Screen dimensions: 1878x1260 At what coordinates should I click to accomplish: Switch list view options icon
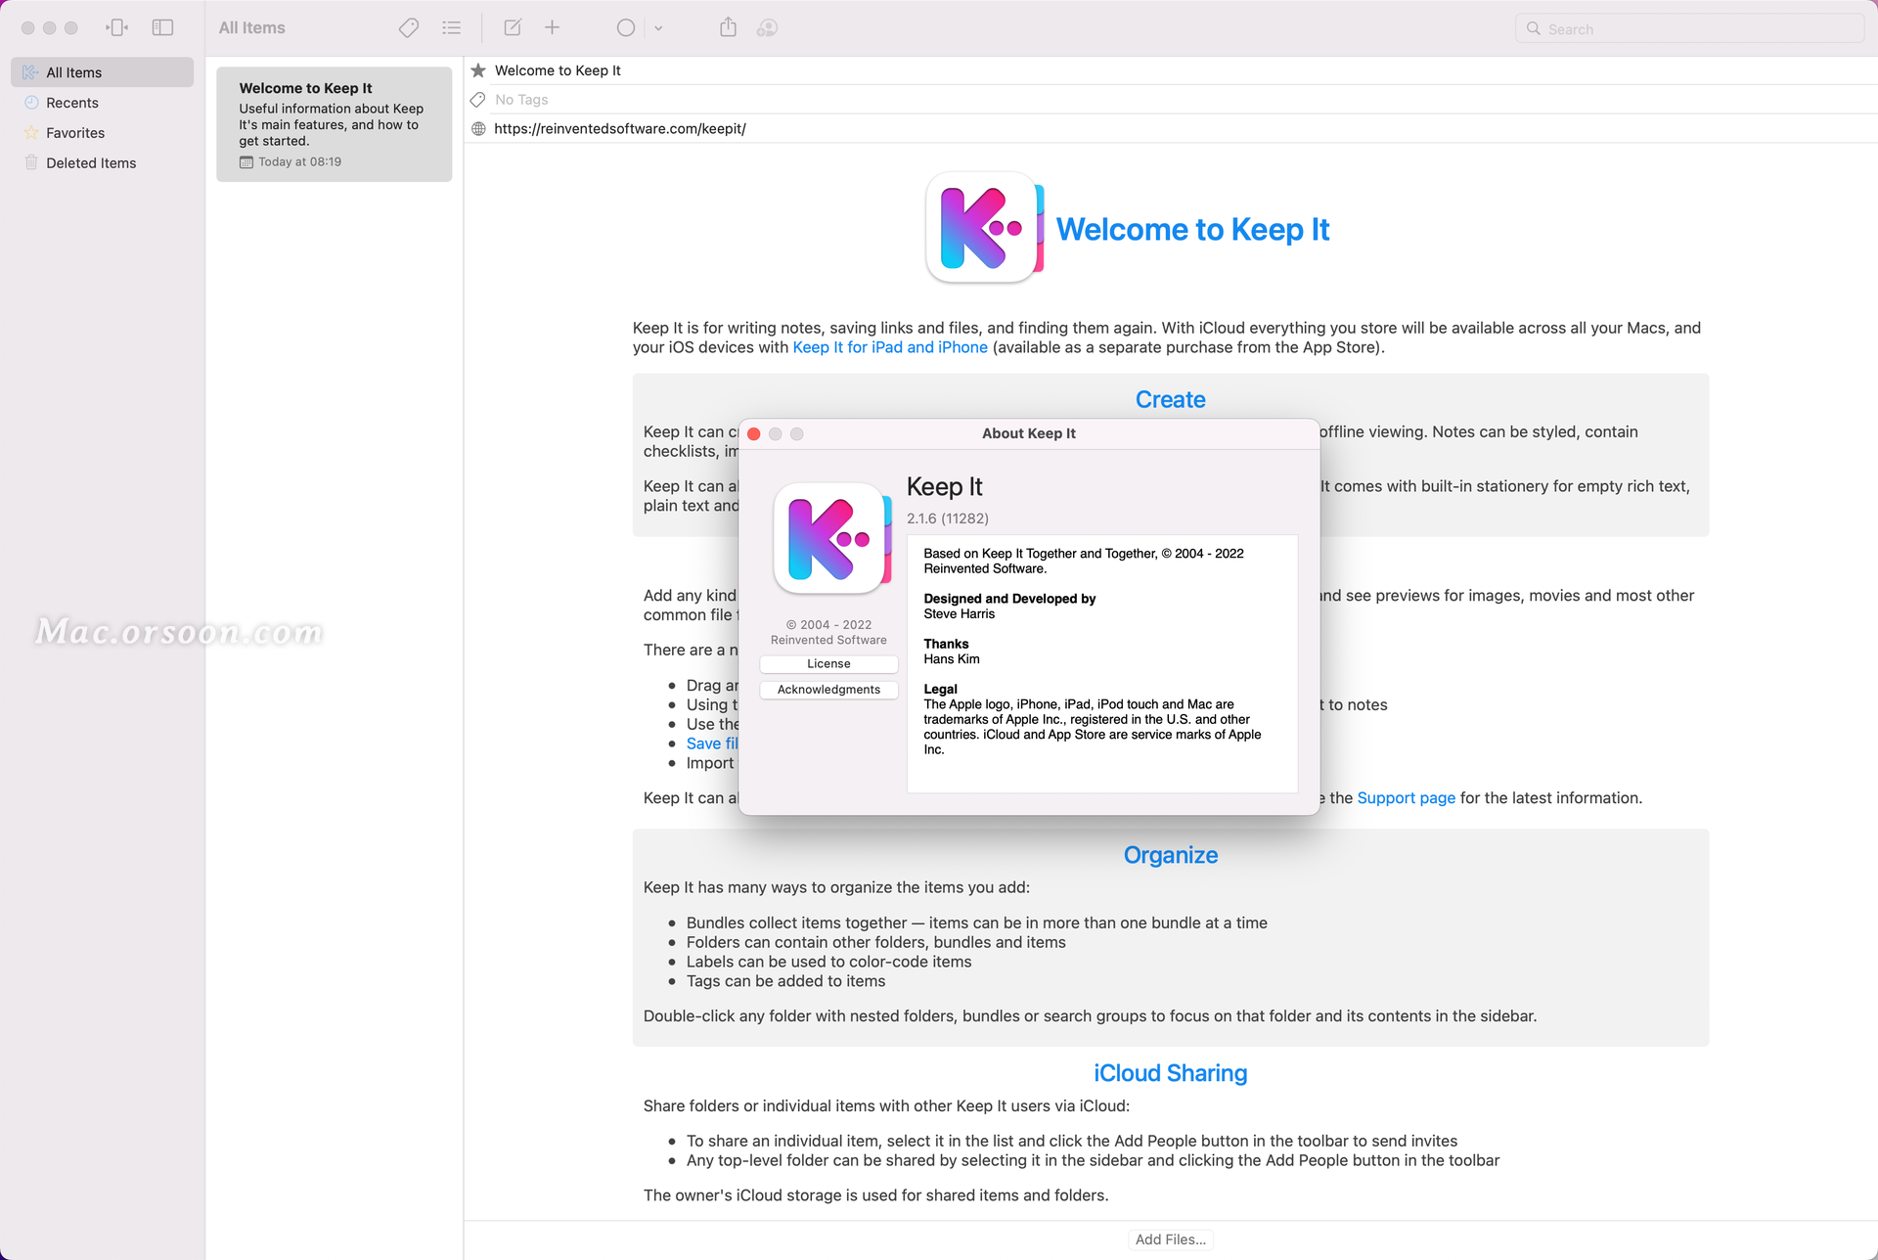[451, 27]
